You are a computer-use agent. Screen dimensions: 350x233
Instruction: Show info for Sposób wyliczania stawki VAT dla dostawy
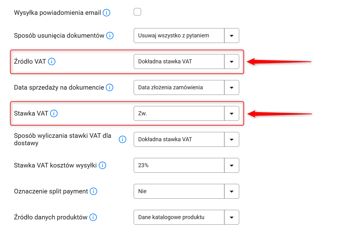coord(123,139)
